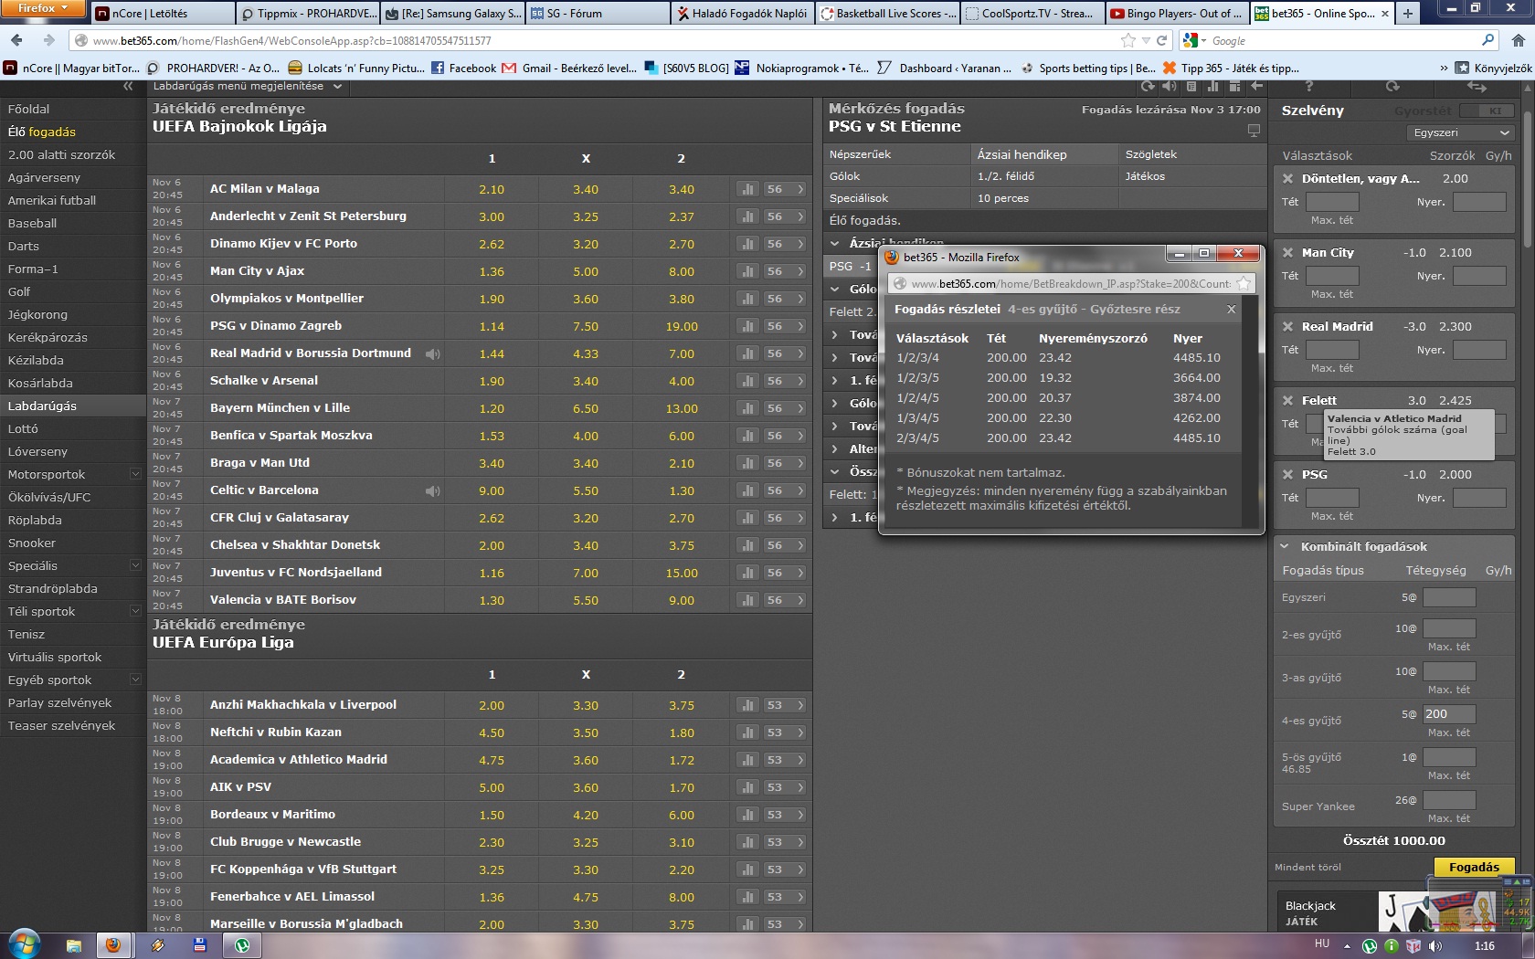The width and height of the screenshot is (1535, 959).
Task: Switch to the Basketball Live Scores tab
Action: (x=888, y=13)
